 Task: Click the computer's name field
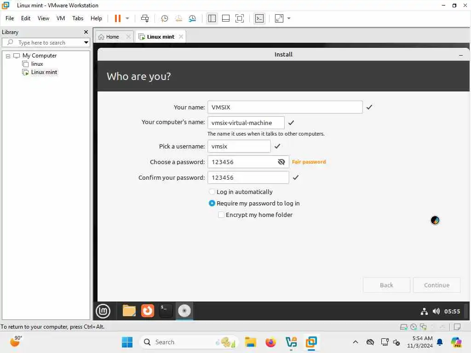(246, 123)
